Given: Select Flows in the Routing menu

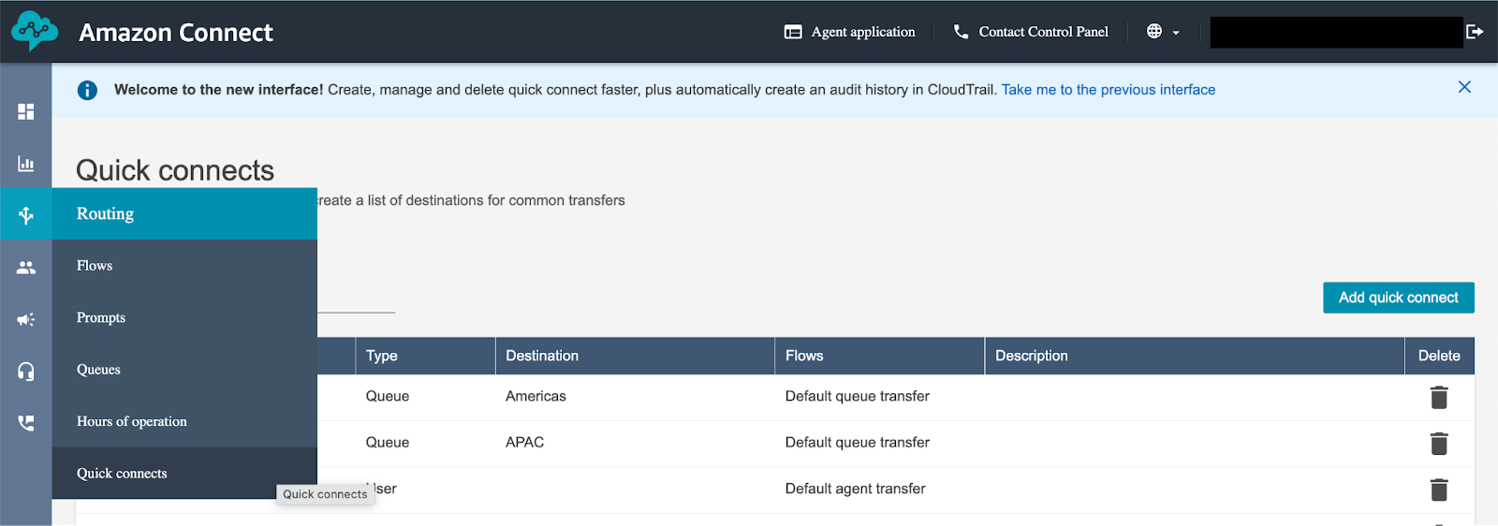Looking at the screenshot, I should (95, 266).
